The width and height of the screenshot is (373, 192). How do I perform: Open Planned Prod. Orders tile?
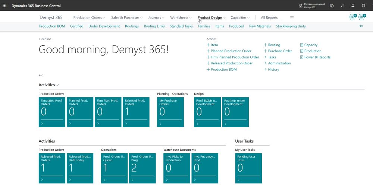click(80, 112)
